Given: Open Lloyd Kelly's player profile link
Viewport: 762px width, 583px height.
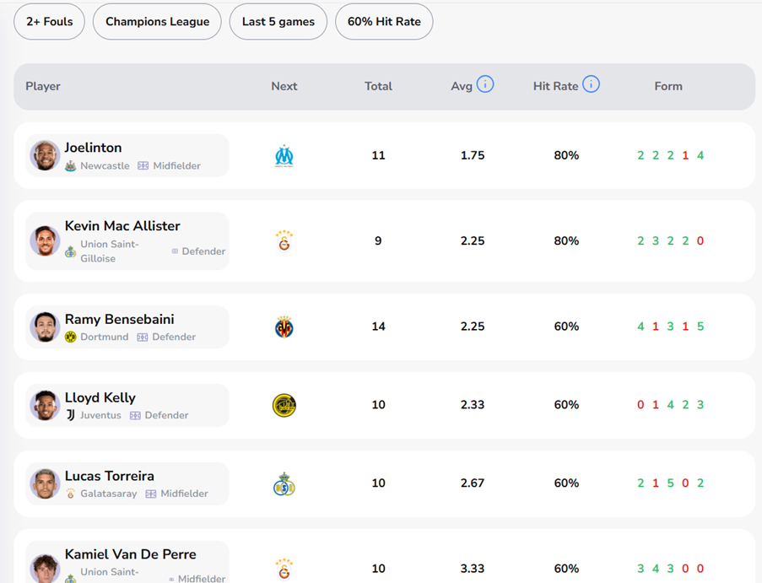Looking at the screenshot, I should 100,397.
